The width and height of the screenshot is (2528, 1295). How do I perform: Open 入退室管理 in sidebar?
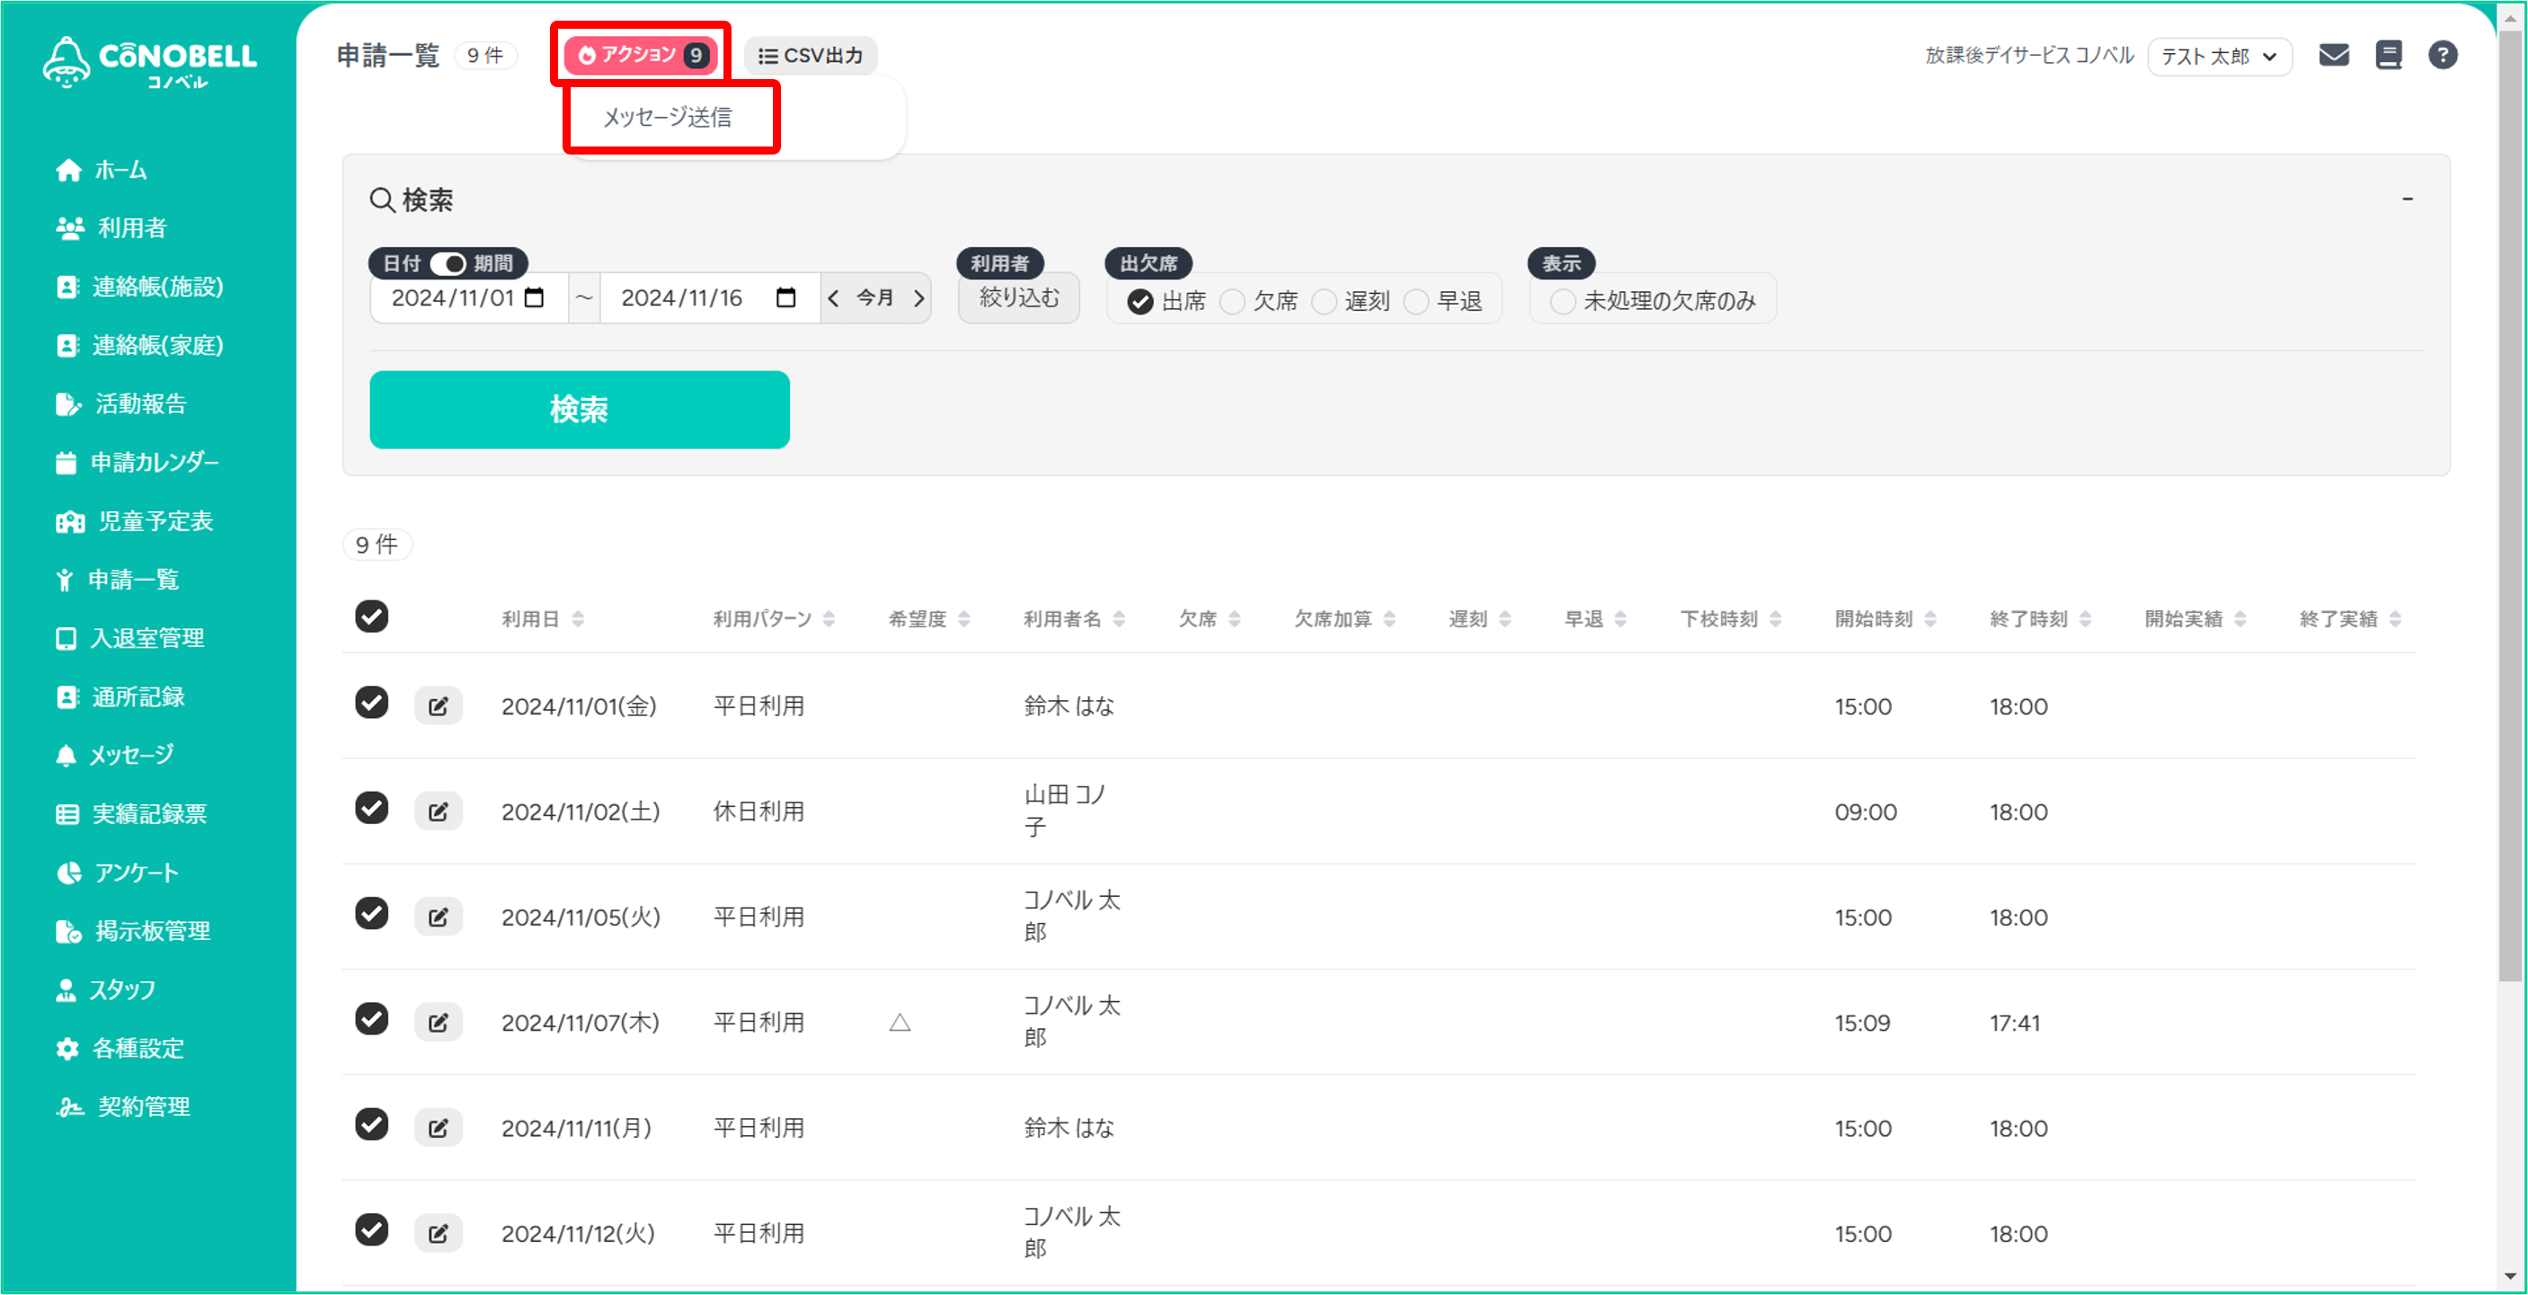click(130, 639)
